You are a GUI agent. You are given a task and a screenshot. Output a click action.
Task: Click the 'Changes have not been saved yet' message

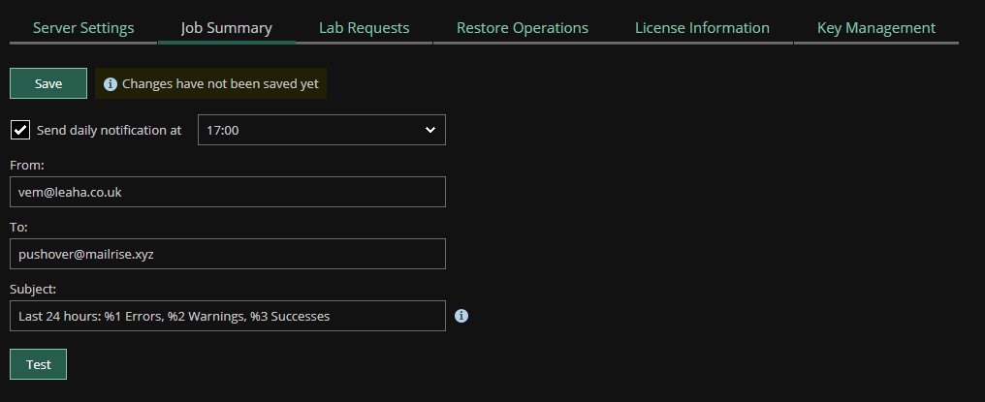[220, 84]
